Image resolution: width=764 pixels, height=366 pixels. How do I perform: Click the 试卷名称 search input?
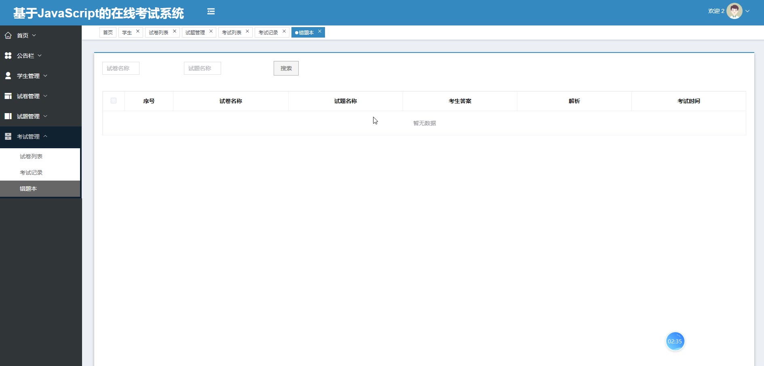(121, 68)
